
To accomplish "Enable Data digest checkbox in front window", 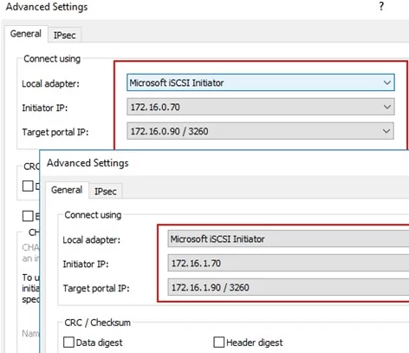I will click(68, 342).
